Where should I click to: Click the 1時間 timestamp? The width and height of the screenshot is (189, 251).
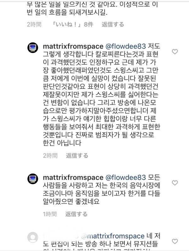coord(50,214)
